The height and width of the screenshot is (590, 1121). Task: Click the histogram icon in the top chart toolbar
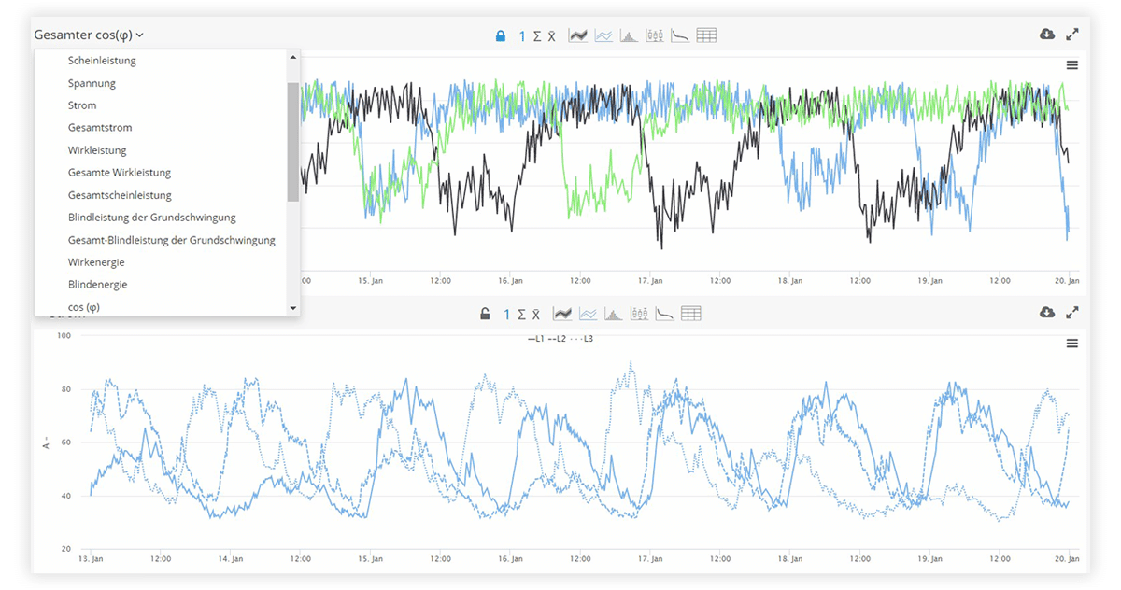[629, 35]
